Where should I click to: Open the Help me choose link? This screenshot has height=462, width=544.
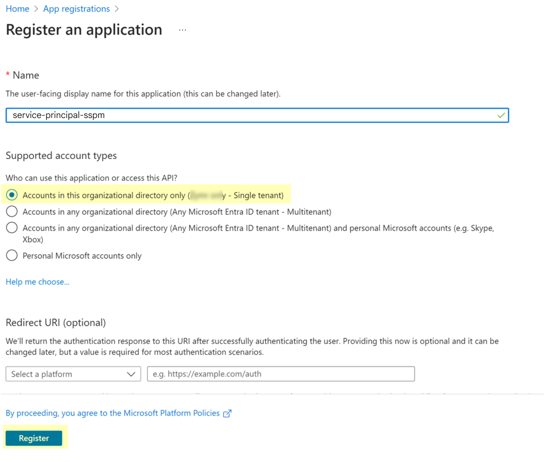tap(38, 282)
